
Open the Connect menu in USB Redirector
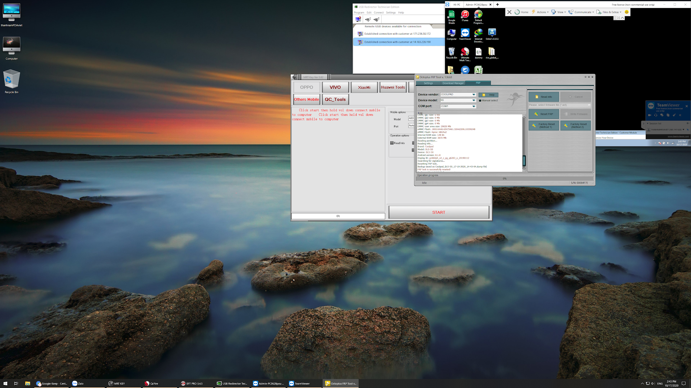379,12
